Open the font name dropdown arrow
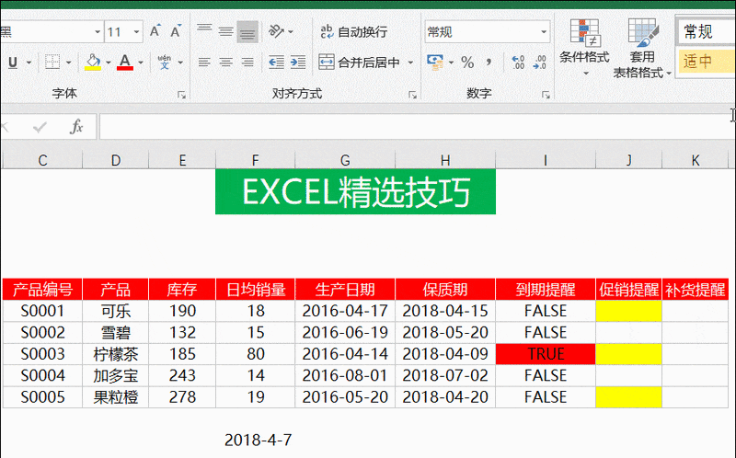Viewport: 736px width, 458px height. [98, 32]
